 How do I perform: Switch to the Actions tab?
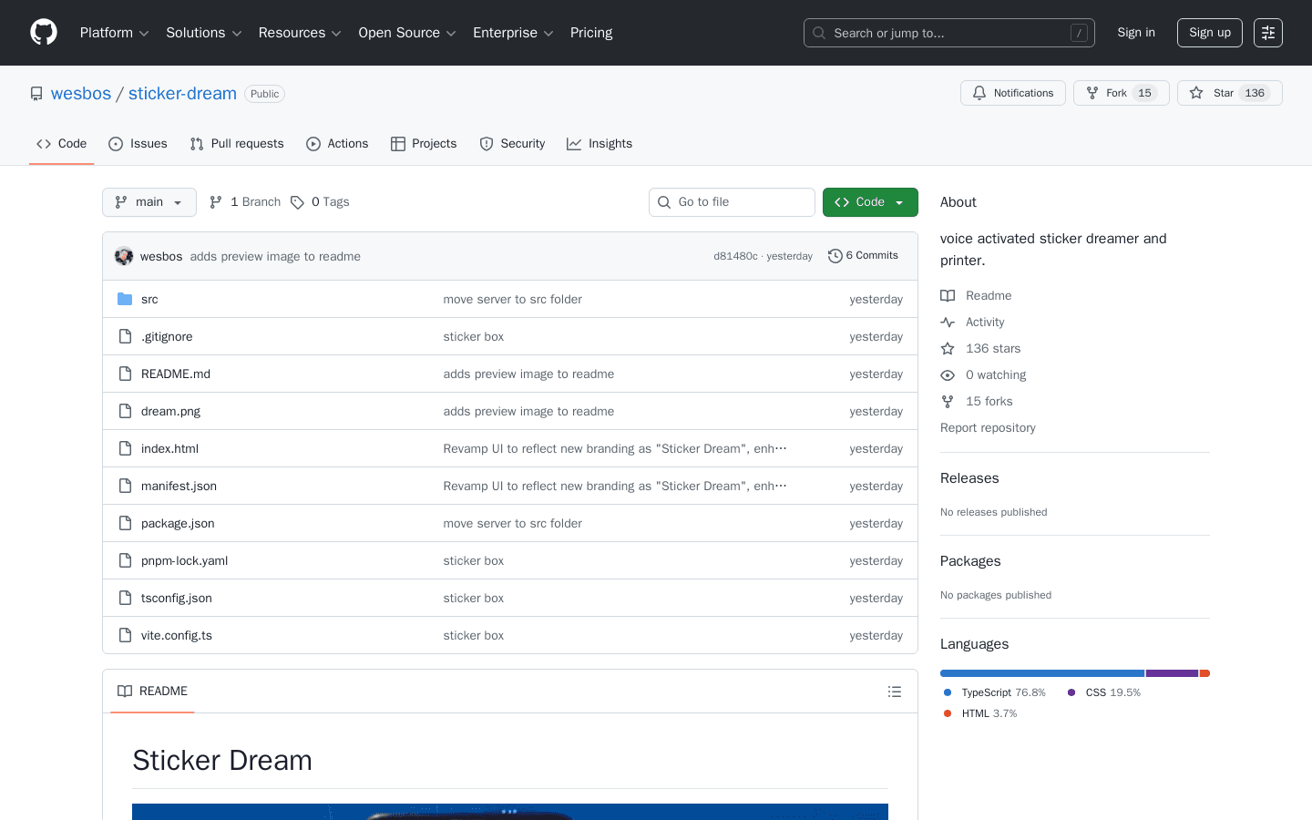click(337, 144)
